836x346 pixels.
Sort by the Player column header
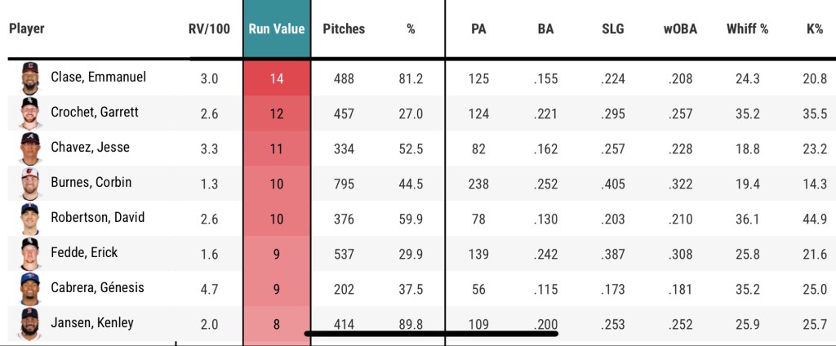point(27,29)
